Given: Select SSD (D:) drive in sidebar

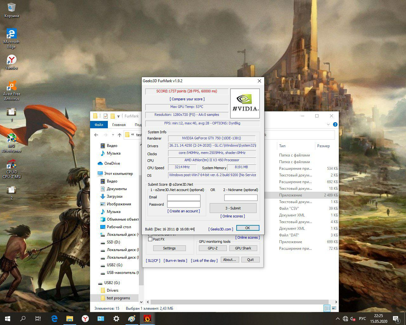Looking at the screenshot, I should [x=113, y=242].
